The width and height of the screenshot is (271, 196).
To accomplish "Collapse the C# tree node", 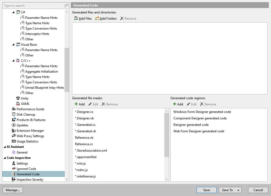I will [x=13, y=12].
